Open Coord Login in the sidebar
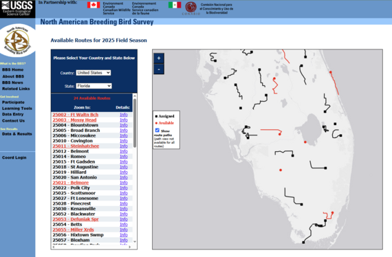 click(14, 157)
